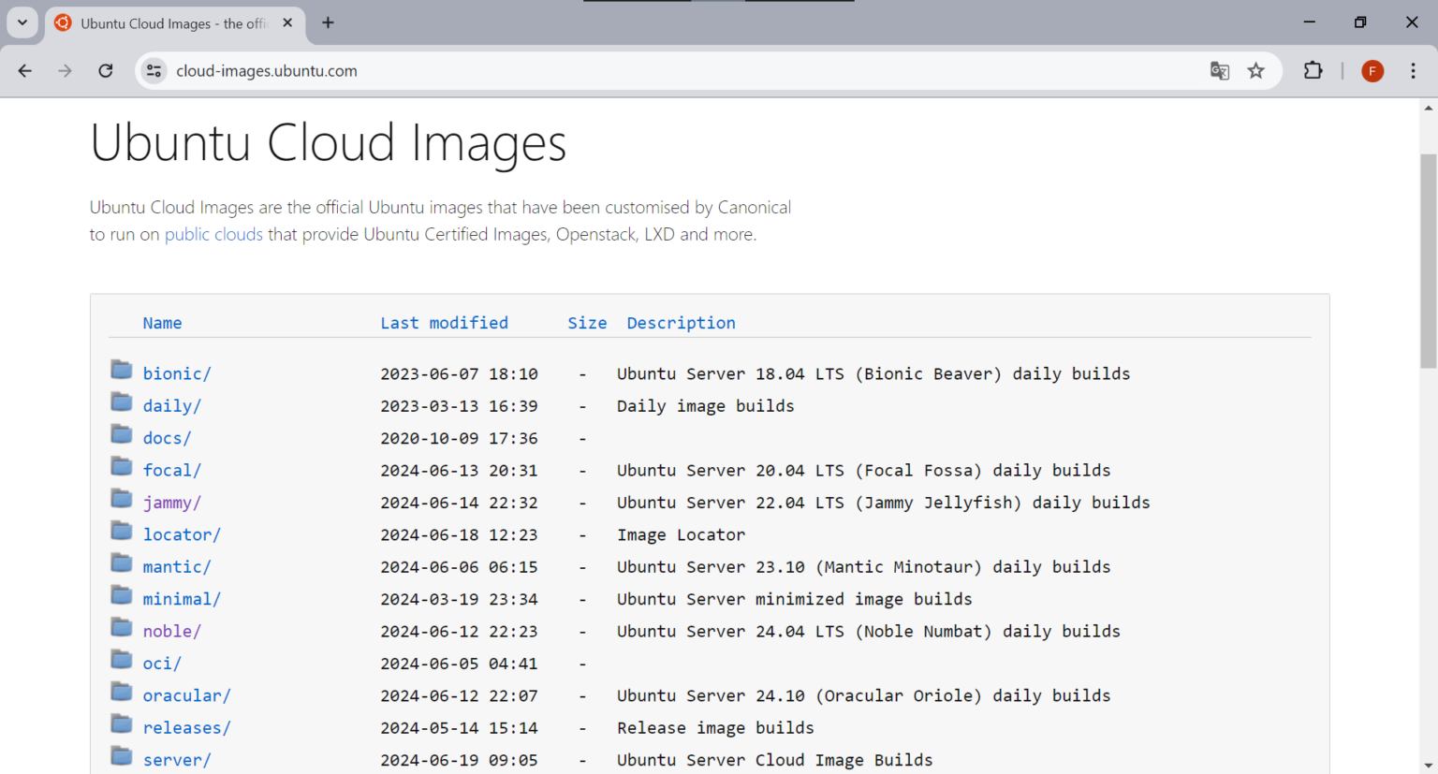The width and height of the screenshot is (1438, 774).
Task: Click the scrollbar up arrow
Action: click(1428, 107)
